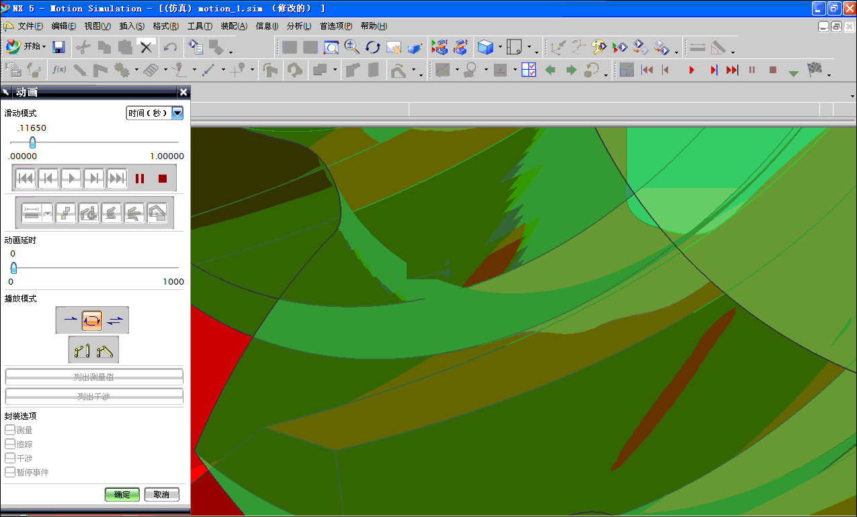Select the Pan hand tool
Screen dimensions: 857x517
tap(393, 47)
